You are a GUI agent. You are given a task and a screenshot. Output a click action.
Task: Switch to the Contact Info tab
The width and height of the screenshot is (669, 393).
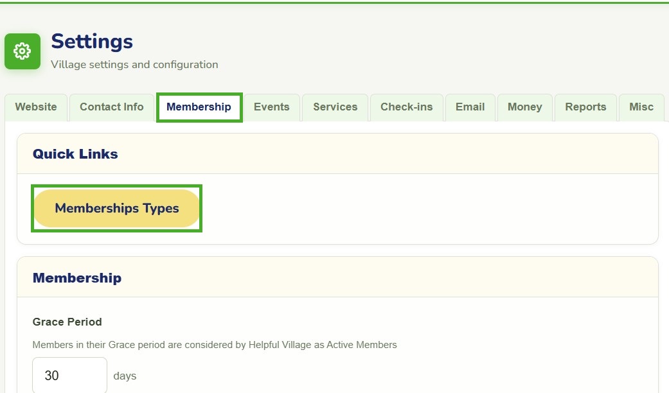click(x=112, y=107)
